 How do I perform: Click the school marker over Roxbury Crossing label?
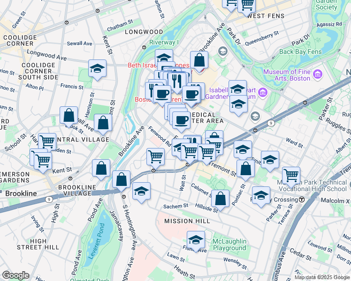coord(261,195)
